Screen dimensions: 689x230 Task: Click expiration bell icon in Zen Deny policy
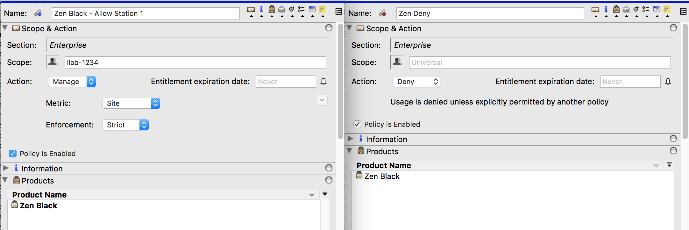coord(668,82)
